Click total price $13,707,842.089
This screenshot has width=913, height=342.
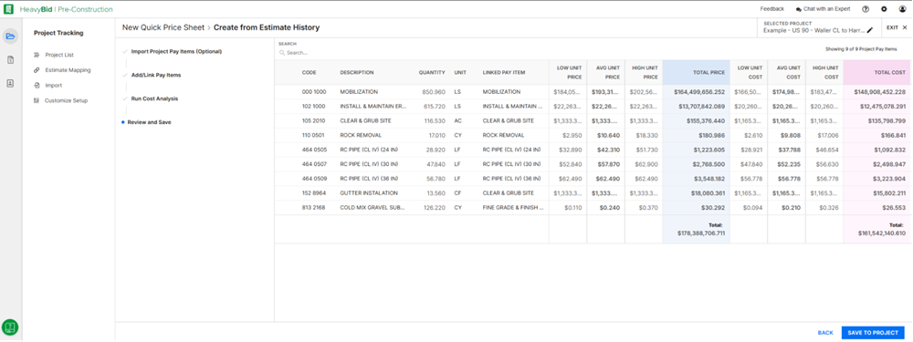tap(701, 107)
